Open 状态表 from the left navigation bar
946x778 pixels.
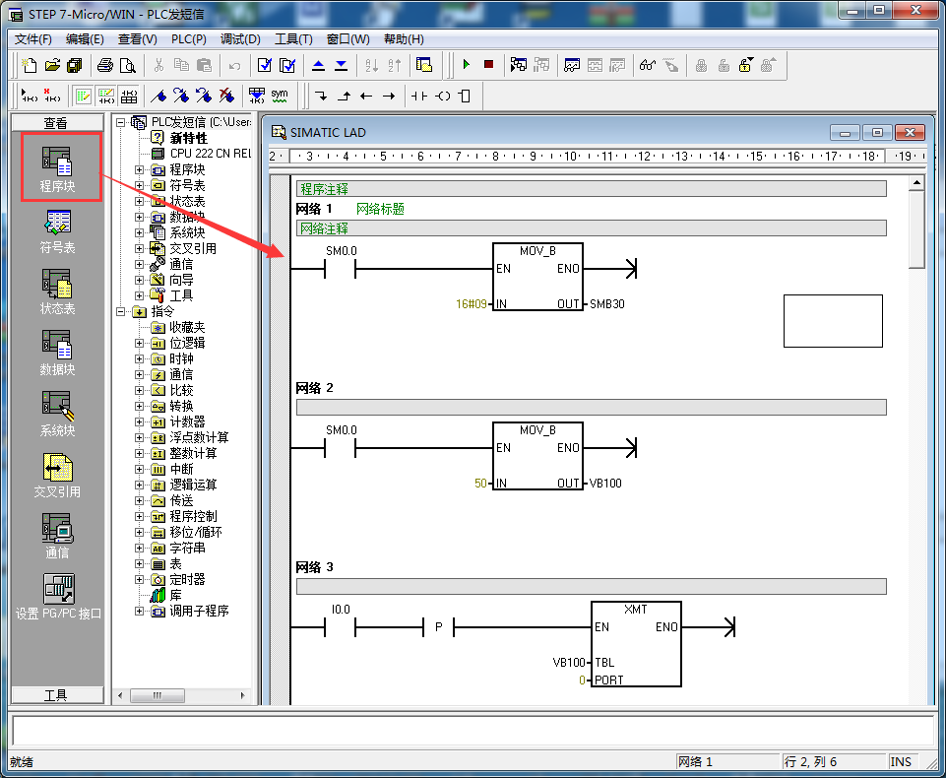57,292
